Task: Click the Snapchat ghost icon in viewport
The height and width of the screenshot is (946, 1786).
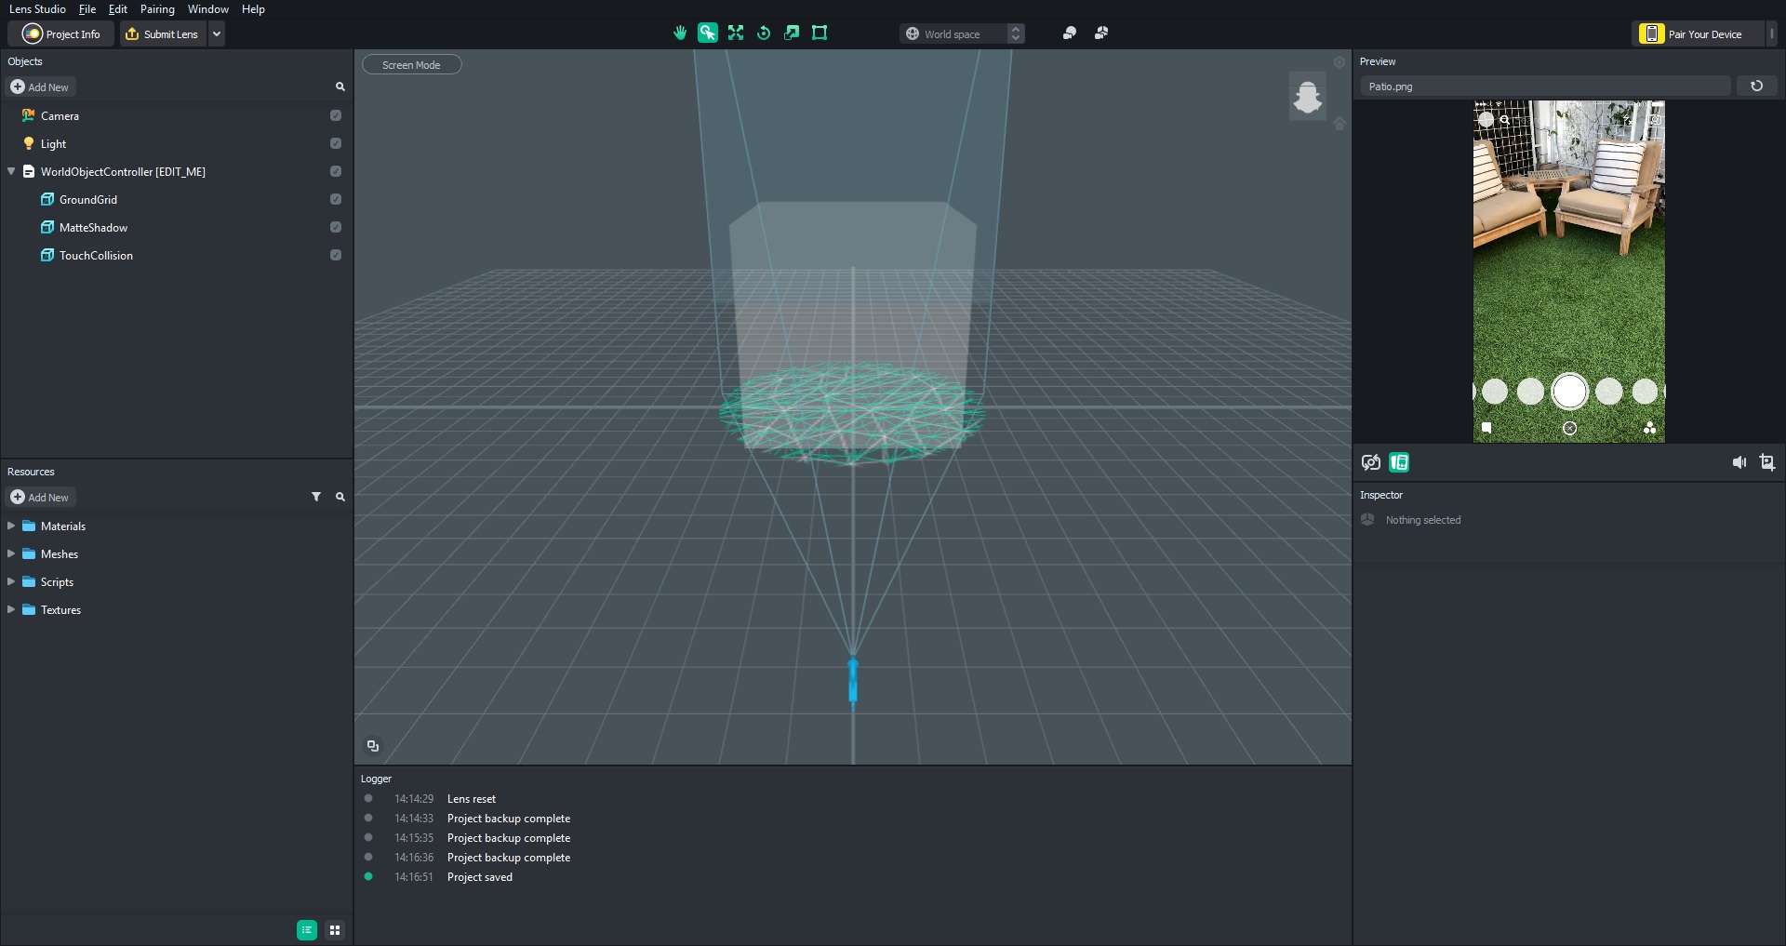Action: point(1307,97)
